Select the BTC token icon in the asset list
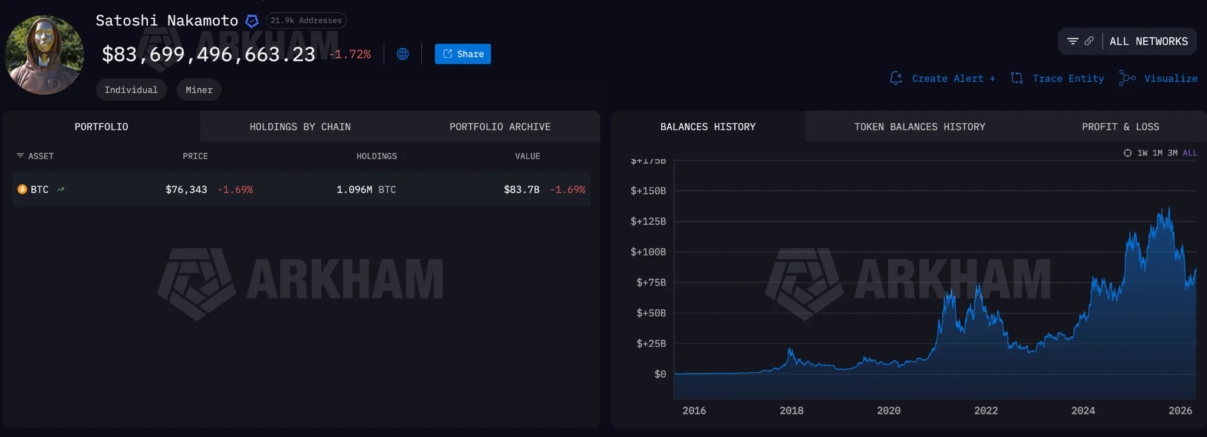Image resolution: width=1207 pixels, height=437 pixels. coord(21,189)
